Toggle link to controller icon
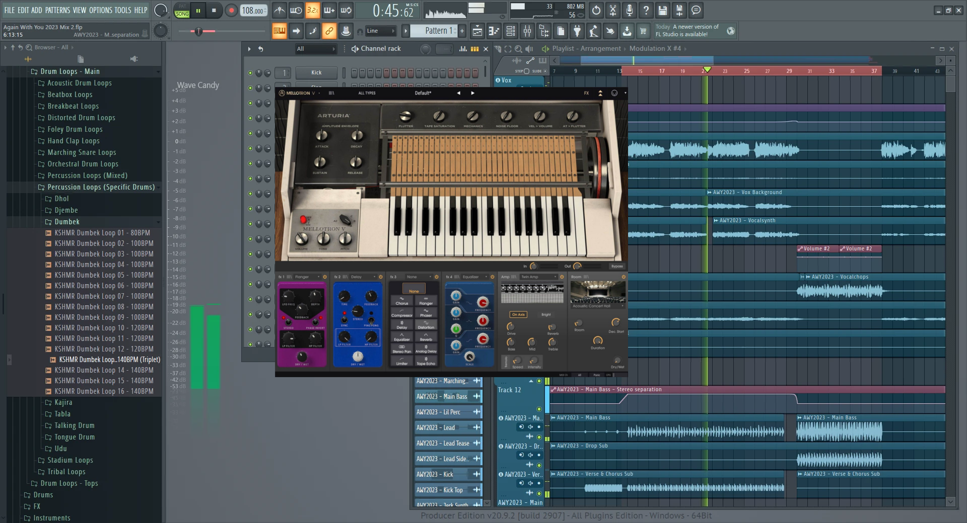The width and height of the screenshot is (967, 523). (x=329, y=31)
